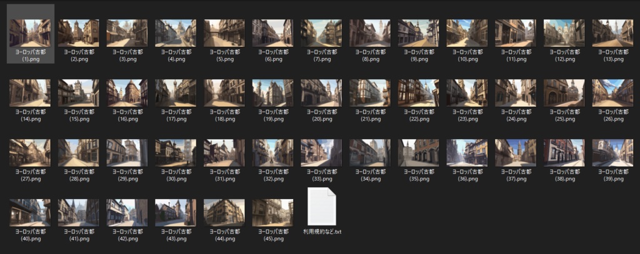The image size is (640, 254).
Task: Select thumbnail of ヨーロッパ古都 (37).png
Action: click(x=516, y=153)
